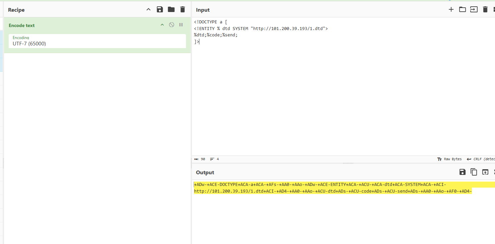Collapse the Recipe pane with its chevron
The image size is (495, 244).
[x=148, y=10]
